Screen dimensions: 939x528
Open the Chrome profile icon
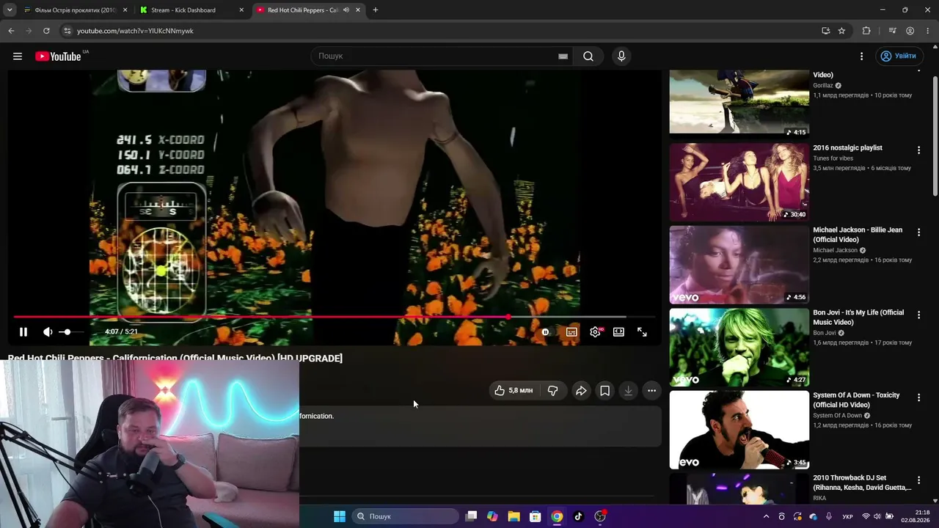click(910, 31)
